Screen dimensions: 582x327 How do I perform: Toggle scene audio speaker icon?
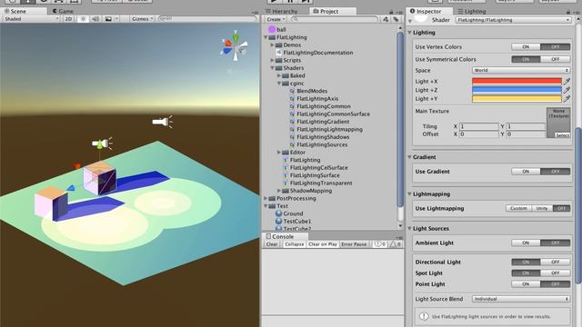[95, 18]
